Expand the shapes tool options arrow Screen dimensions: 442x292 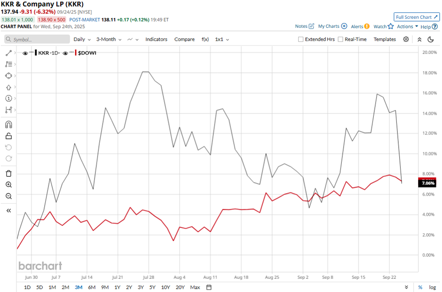pyautogui.click(x=15, y=76)
